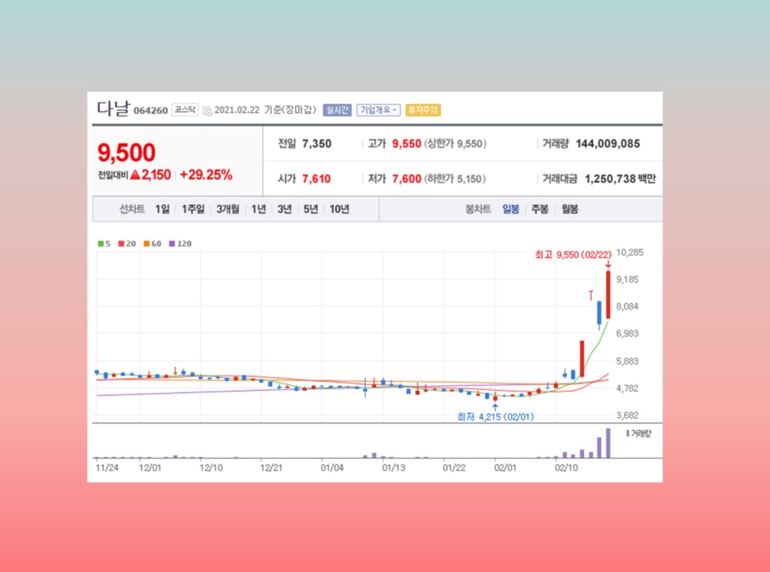Click the high price value 9,550
The height and width of the screenshot is (572, 770).
(406, 144)
